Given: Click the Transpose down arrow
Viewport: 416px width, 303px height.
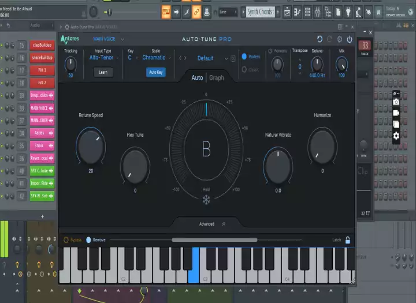Looking at the screenshot, I should [300, 73].
